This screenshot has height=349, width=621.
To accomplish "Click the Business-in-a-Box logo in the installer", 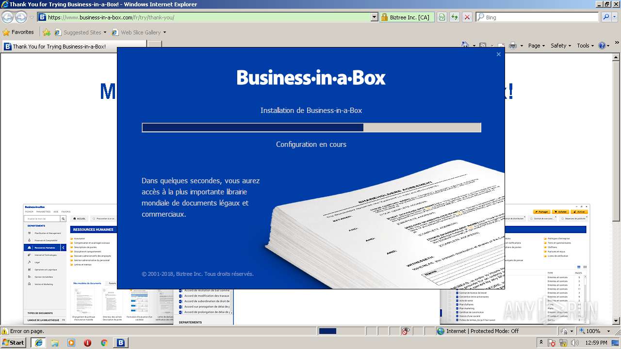I will pyautogui.click(x=311, y=78).
